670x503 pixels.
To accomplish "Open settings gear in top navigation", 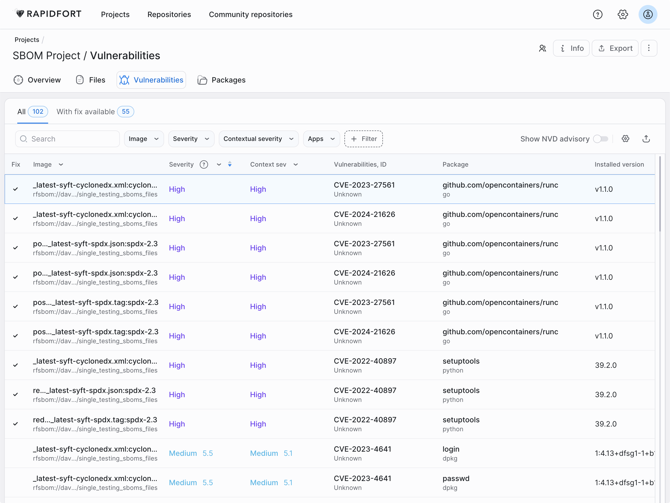I will coord(623,14).
